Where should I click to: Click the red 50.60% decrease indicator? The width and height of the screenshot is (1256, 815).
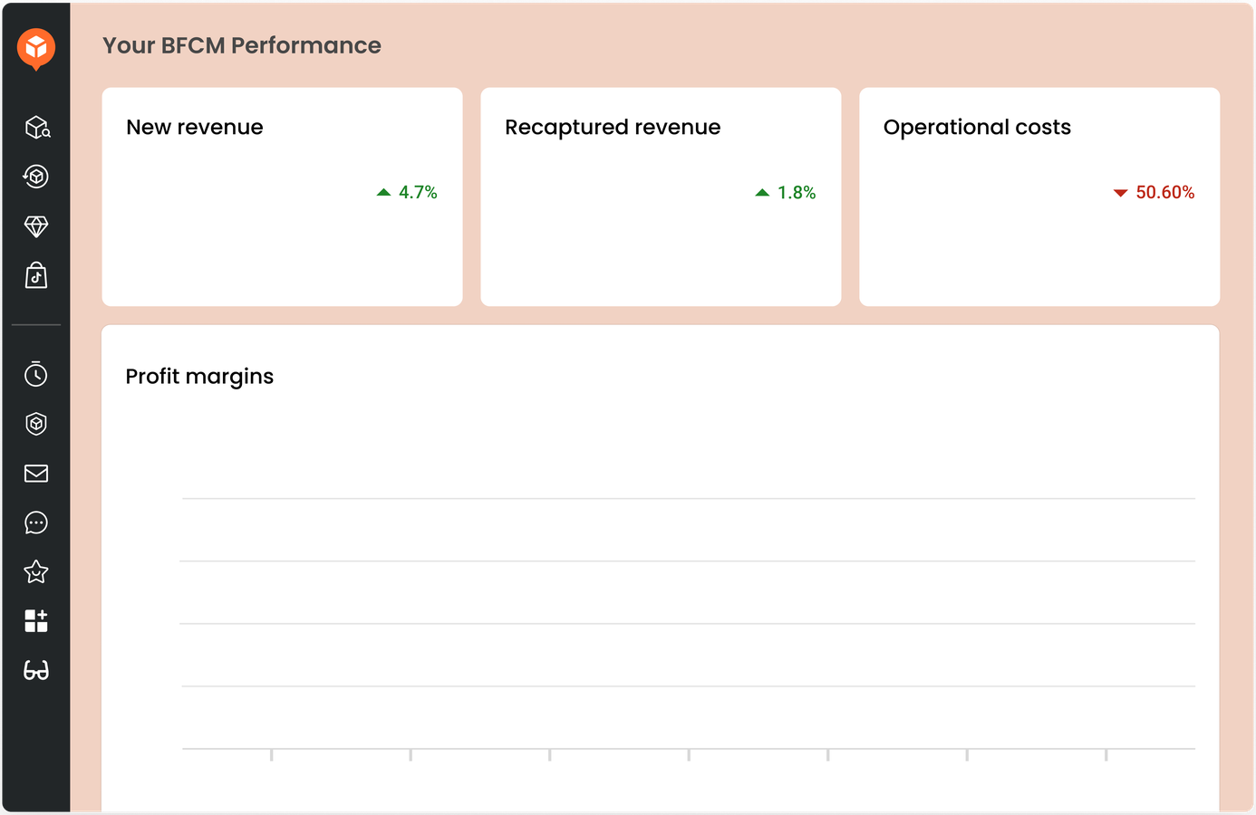tap(1155, 192)
